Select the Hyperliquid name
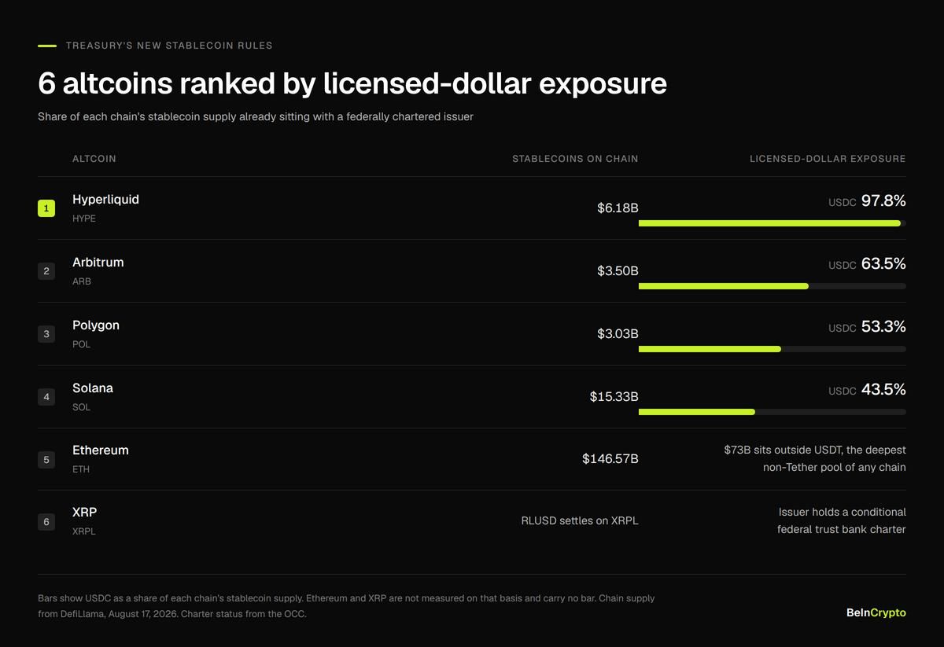This screenshot has height=647, width=944. click(105, 200)
